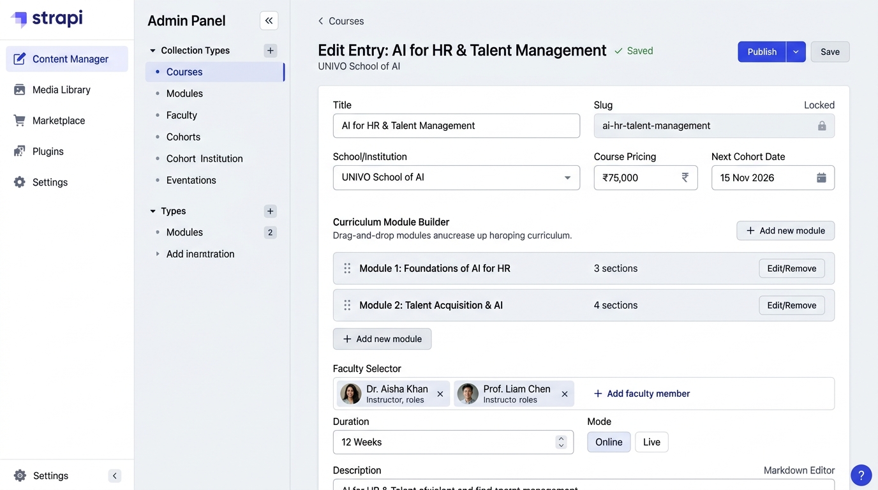This screenshot has height=490, width=878.
Task: Click Add new module below modules list
Action: click(382, 339)
